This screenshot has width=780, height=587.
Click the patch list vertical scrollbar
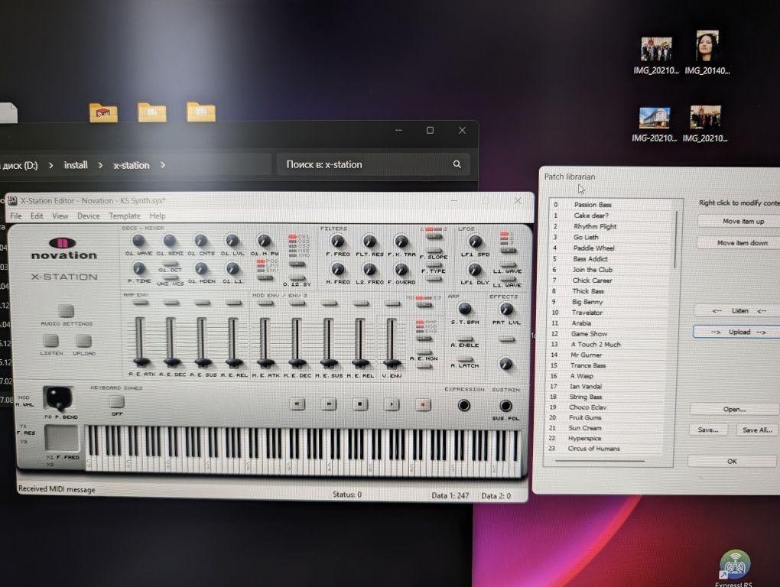tap(675, 238)
